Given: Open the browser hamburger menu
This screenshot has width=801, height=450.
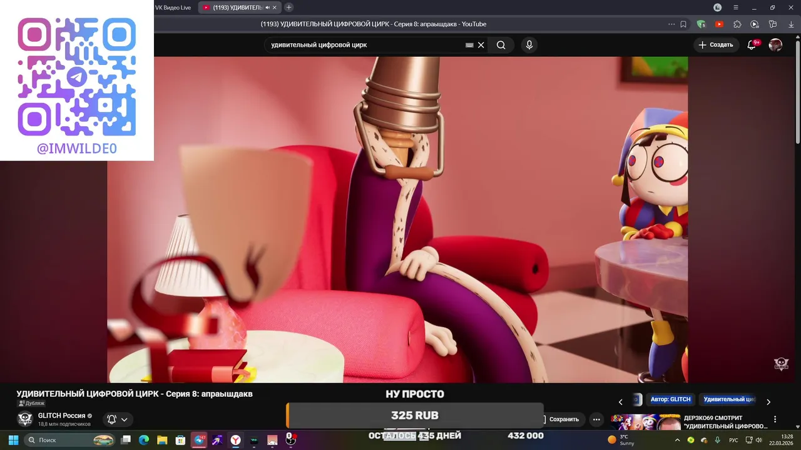Looking at the screenshot, I should tap(736, 7).
